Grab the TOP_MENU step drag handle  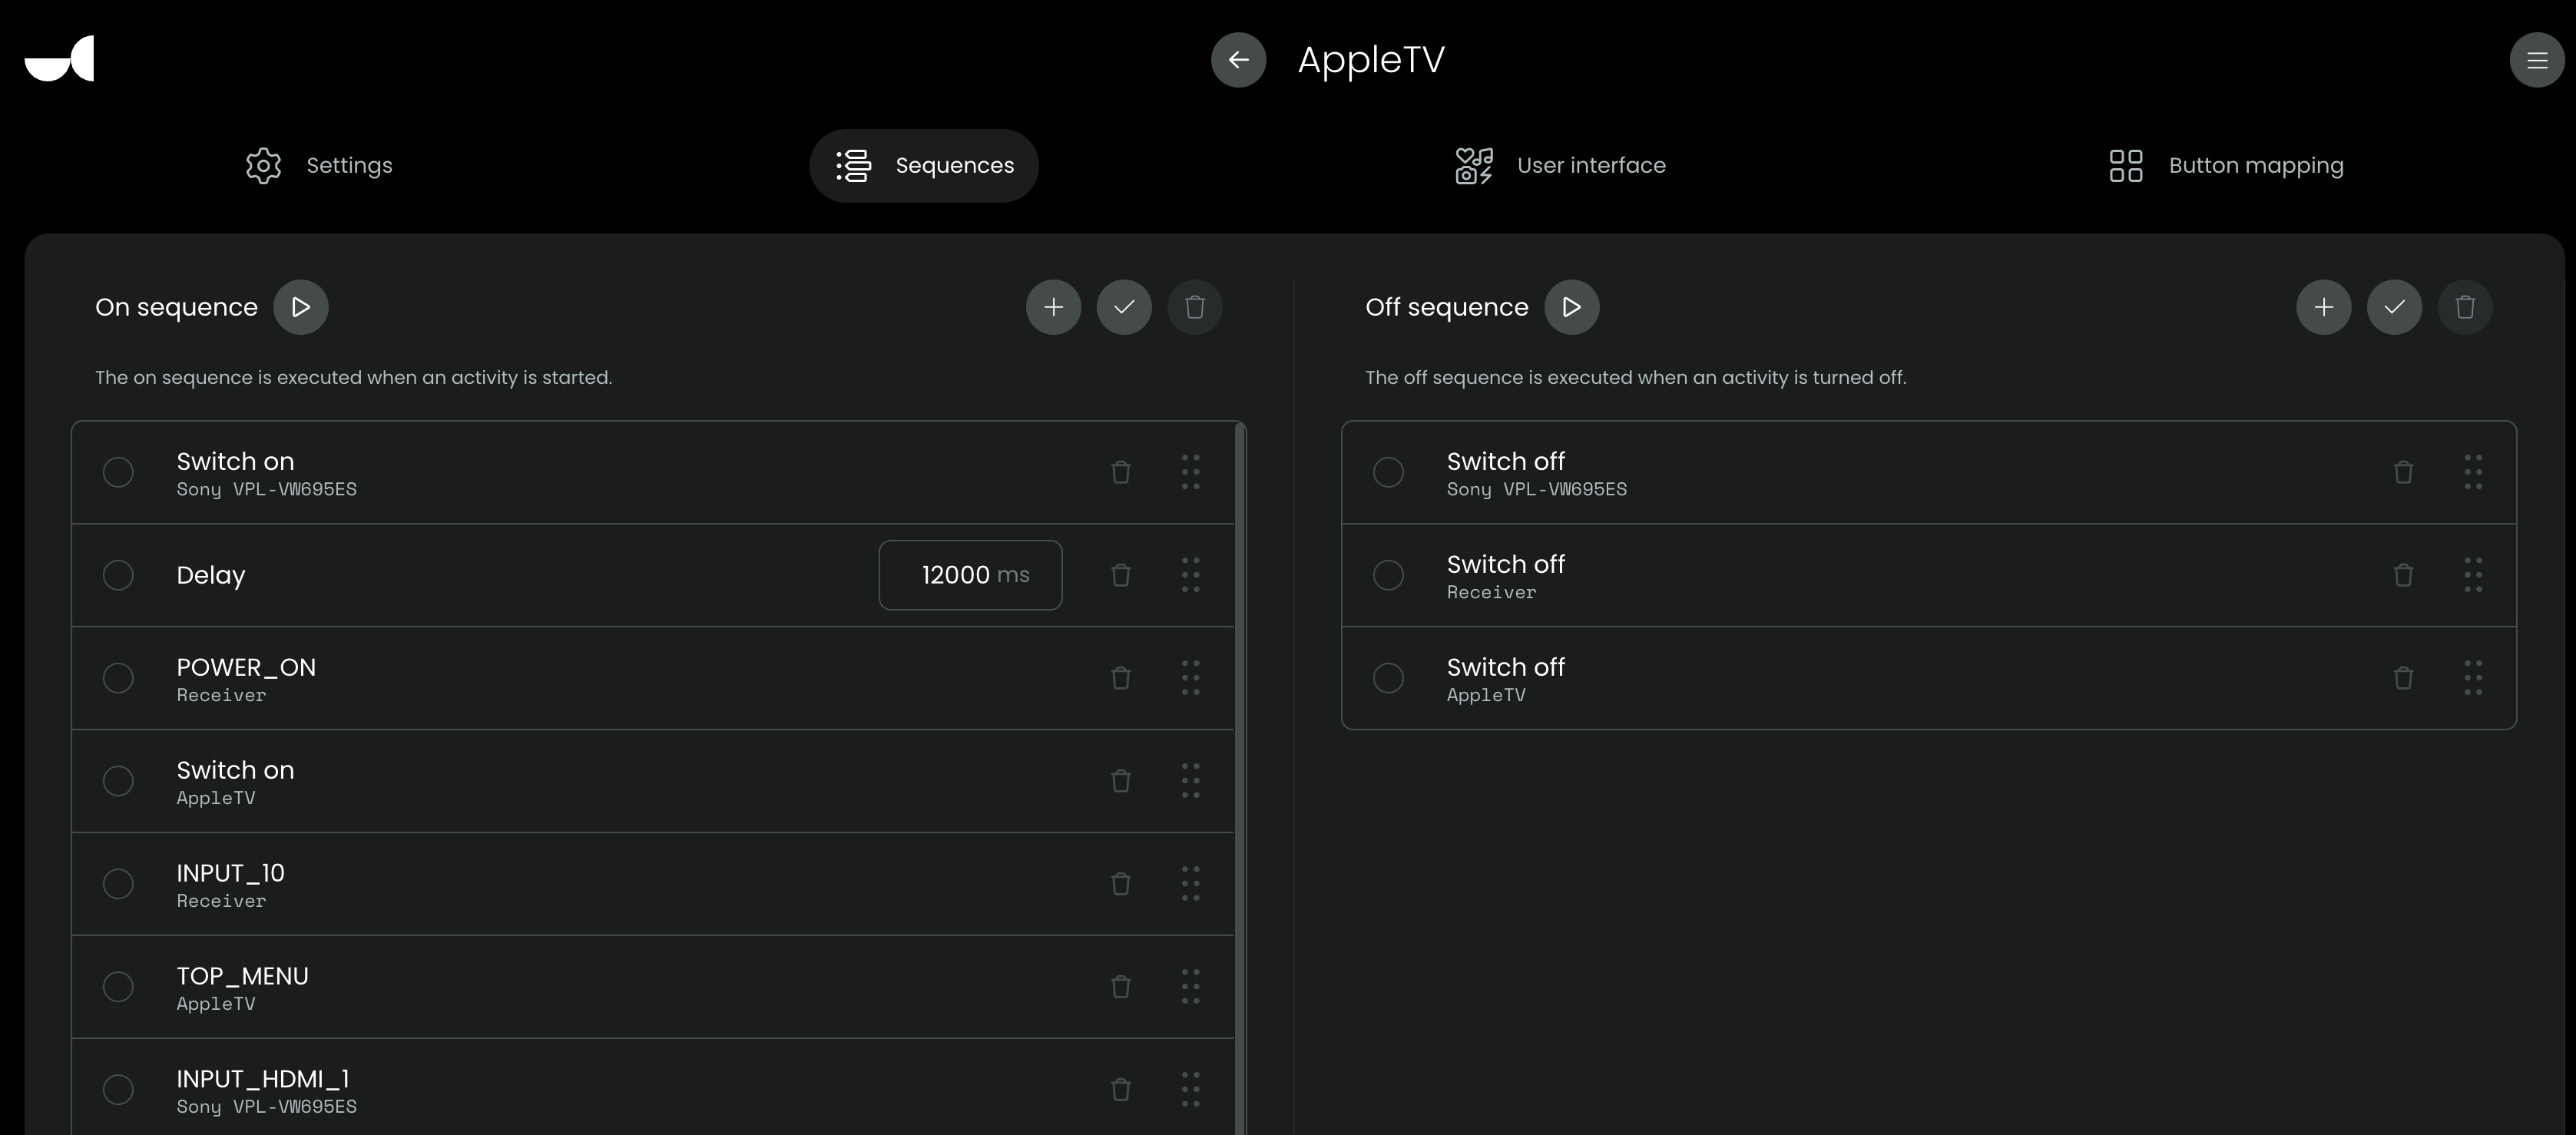point(1190,987)
